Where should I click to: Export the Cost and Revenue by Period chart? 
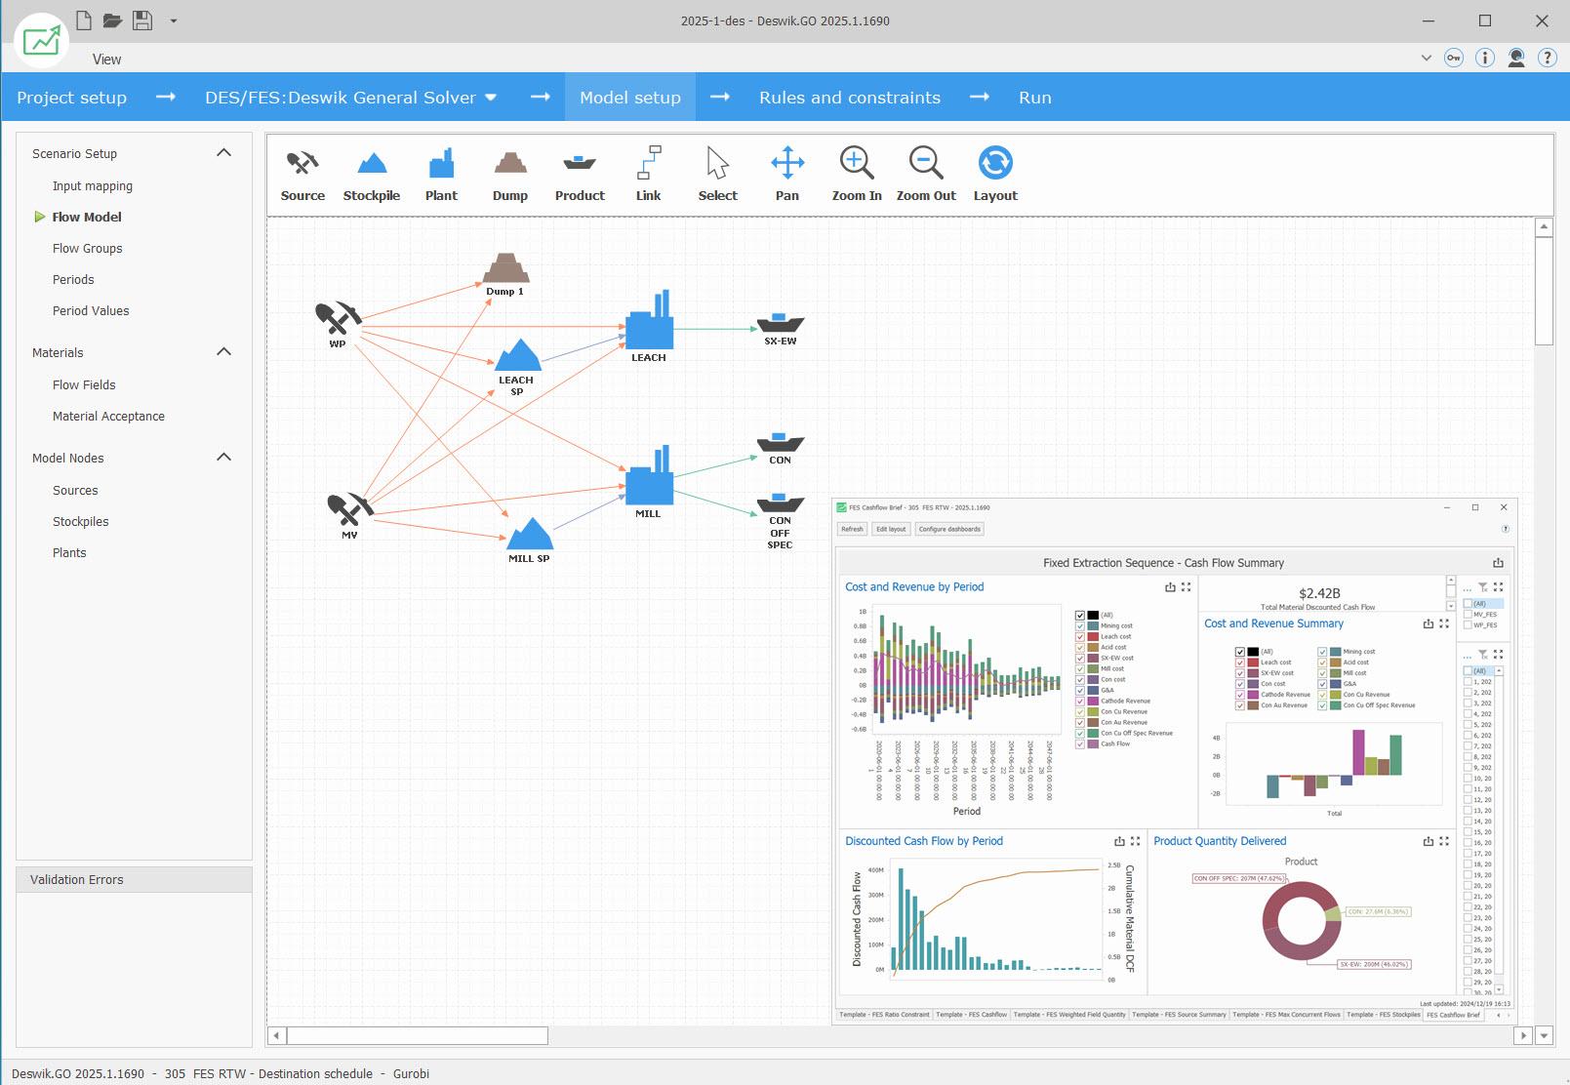(1170, 587)
